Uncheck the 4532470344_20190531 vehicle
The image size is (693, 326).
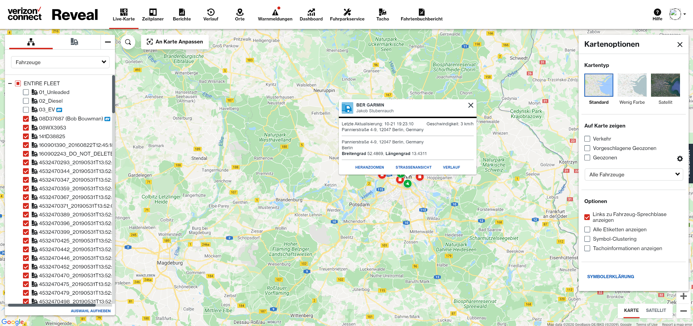point(26,171)
